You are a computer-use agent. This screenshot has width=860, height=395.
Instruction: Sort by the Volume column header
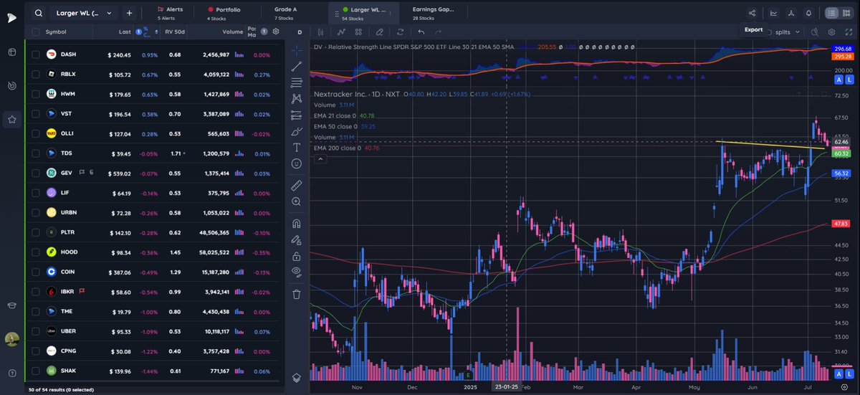(x=232, y=32)
